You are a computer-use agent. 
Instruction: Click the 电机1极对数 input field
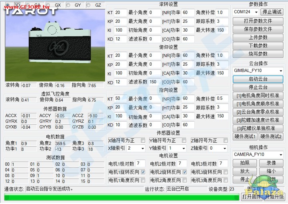point(140,164)
